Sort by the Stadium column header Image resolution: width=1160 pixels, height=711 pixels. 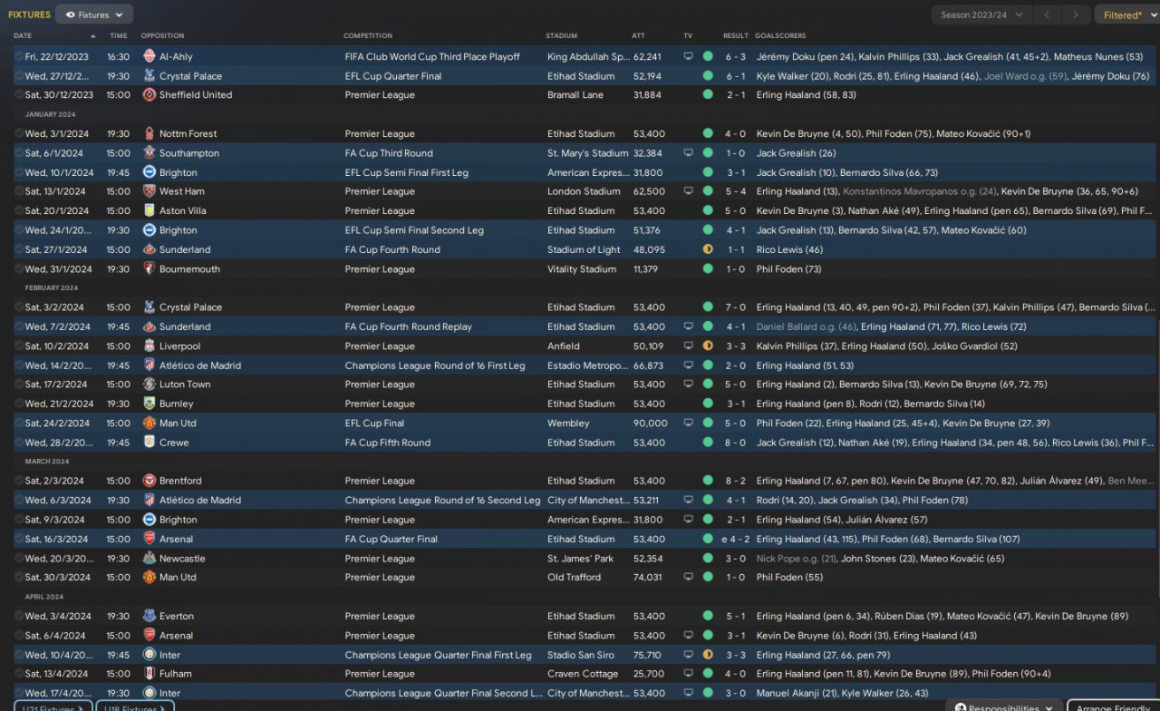click(x=562, y=36)
